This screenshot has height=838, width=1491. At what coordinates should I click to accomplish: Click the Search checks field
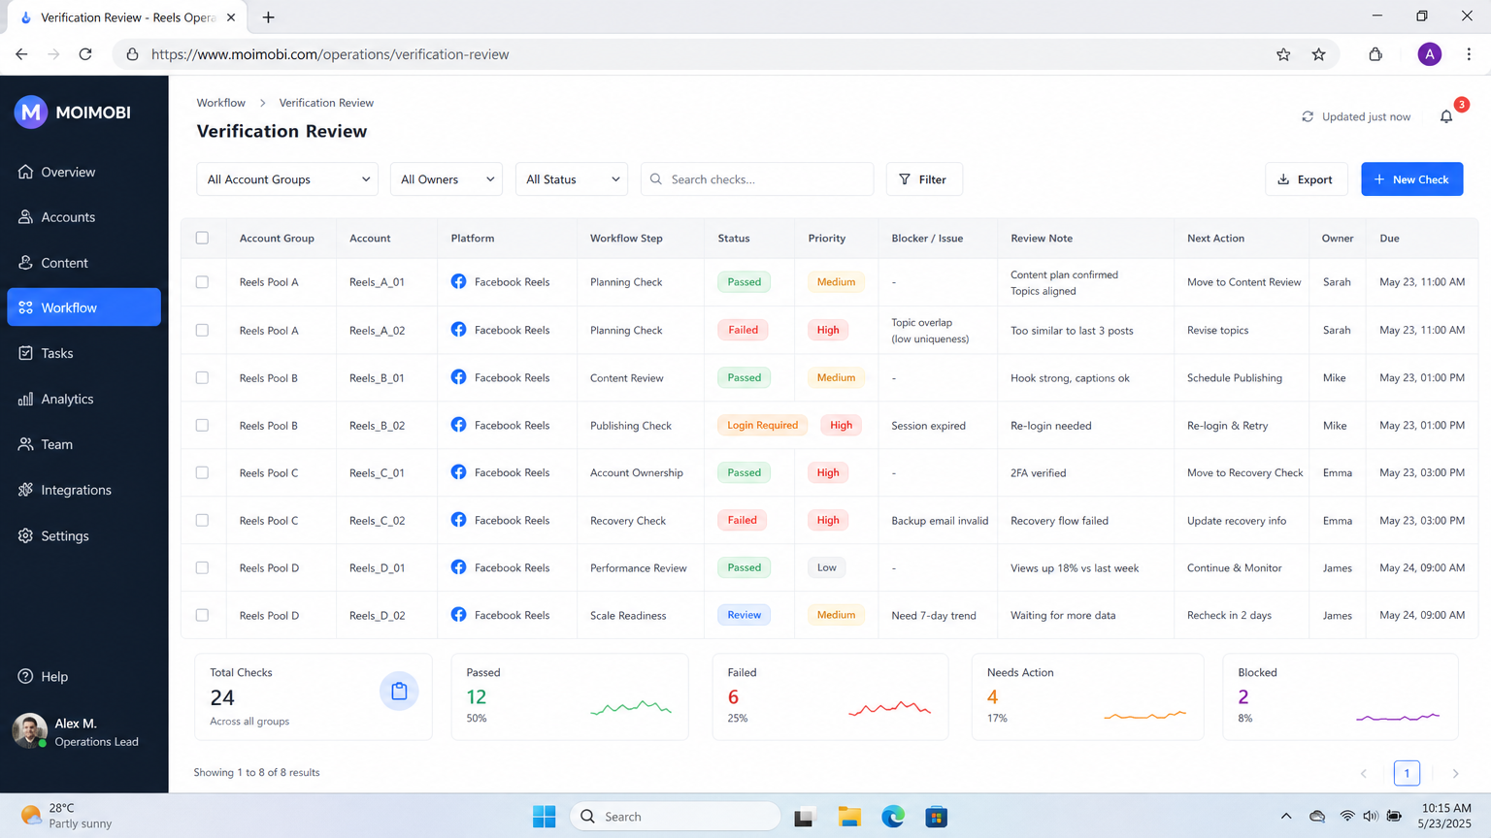click(757, 179)
